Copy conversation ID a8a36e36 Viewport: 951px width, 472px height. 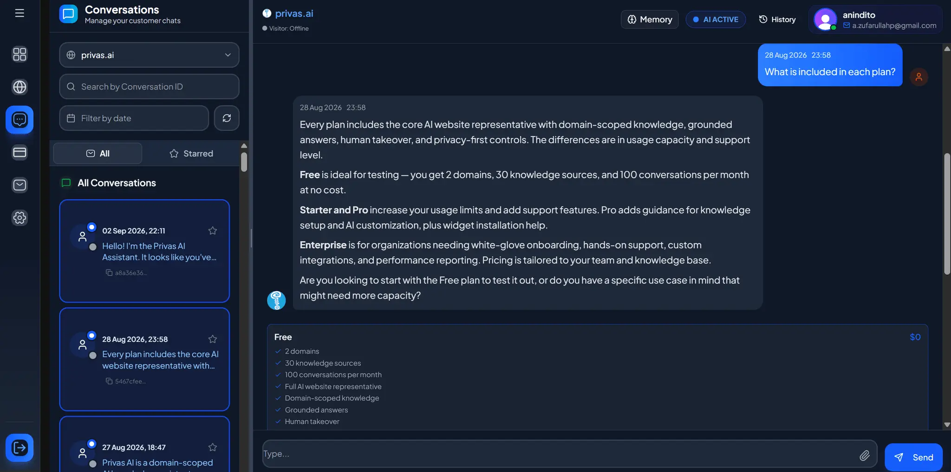(x=109, y=273)
